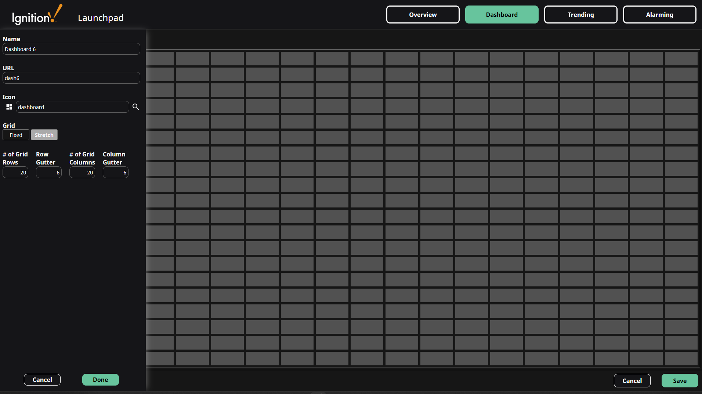This screenshot has height=394, width=702.
Task: Cancel the dashboard edit at bottom right
Action: (632, 380)
